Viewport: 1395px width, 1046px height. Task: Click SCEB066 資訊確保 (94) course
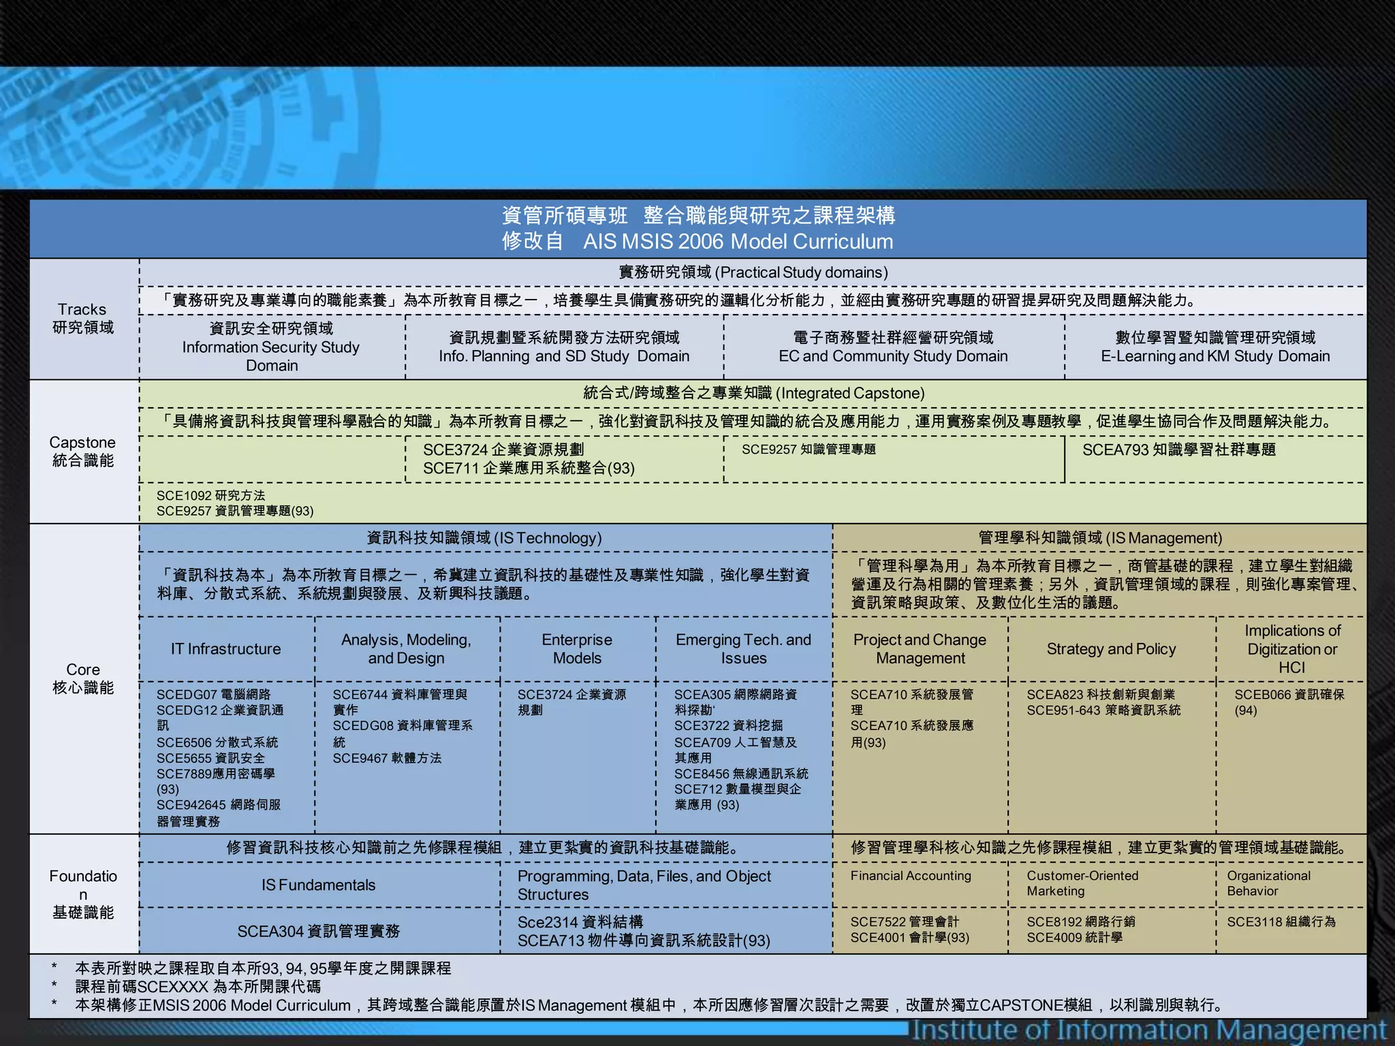(1289, 702)
